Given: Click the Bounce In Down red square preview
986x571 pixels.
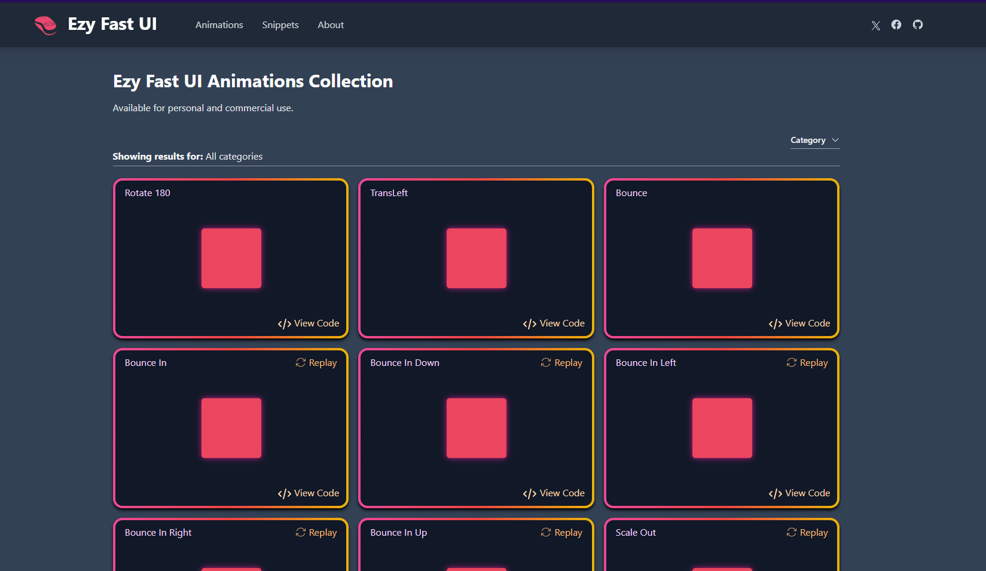Looking at the screenshot, I should [477, 428].
